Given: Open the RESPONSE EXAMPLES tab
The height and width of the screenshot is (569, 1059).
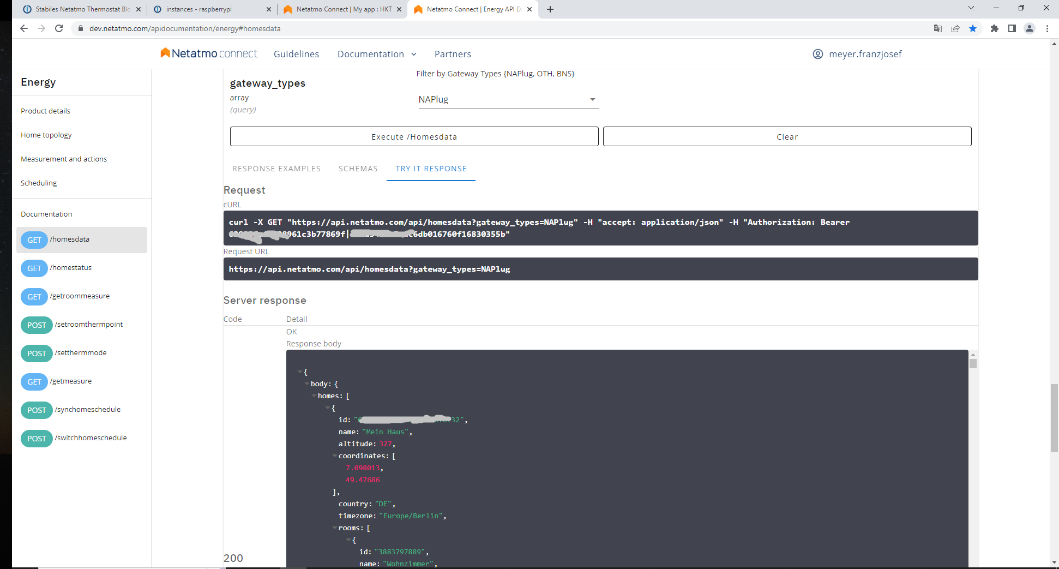Looking at the screenshot, I should click(276, 169).
